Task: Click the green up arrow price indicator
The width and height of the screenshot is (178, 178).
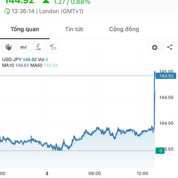Action: pos(46,1)
